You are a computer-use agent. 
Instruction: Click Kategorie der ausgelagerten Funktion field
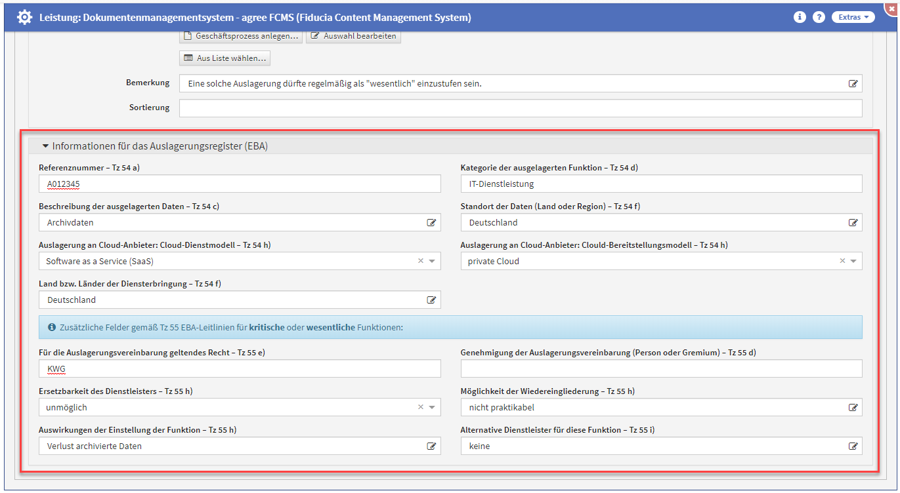pyautogui.click(x=662, y=184)
